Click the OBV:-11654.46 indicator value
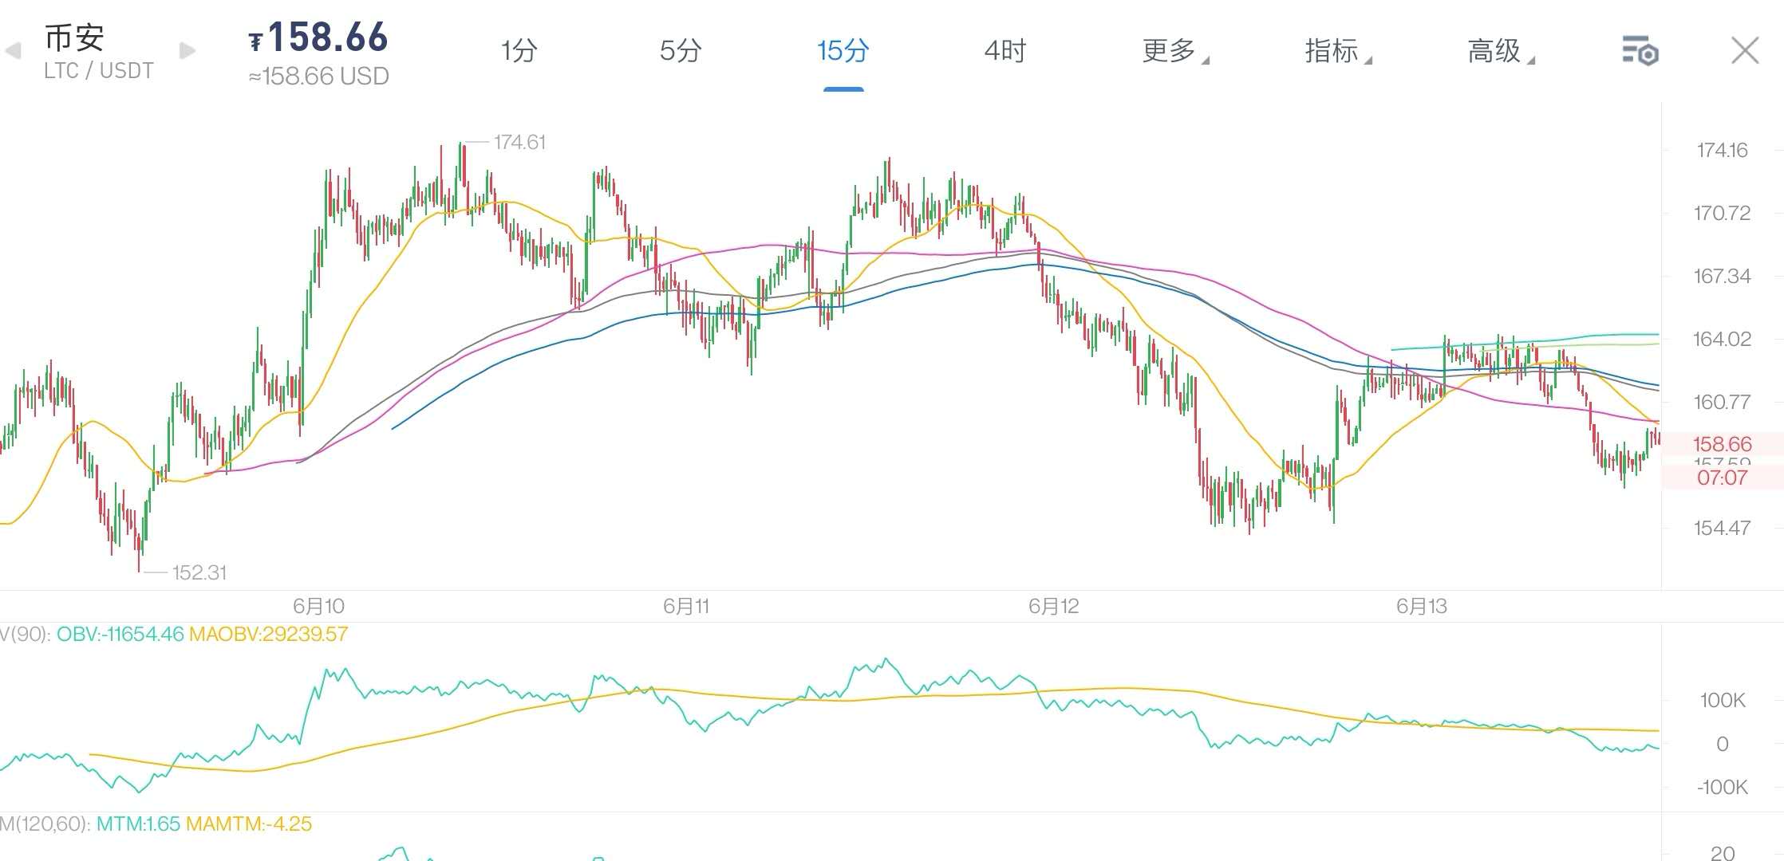 tap(120, 635)
